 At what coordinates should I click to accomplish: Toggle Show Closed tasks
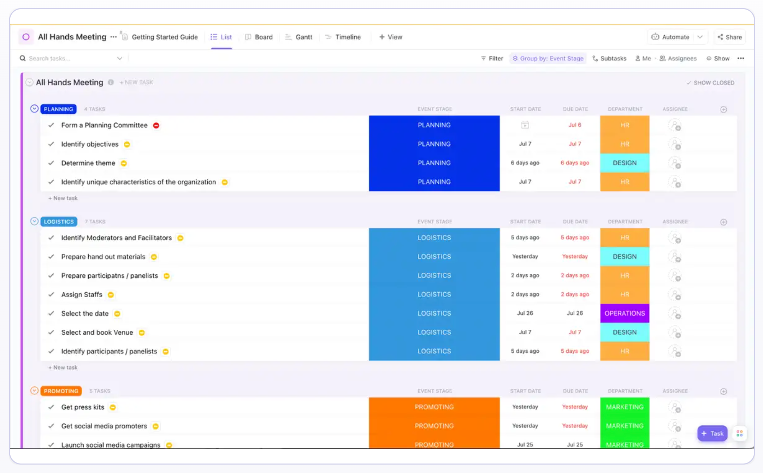[x=710, y=82]
